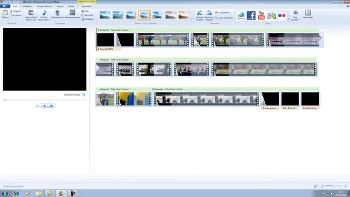Open the Bewerken video tools tab
The image size is (350, 197).
86,6
